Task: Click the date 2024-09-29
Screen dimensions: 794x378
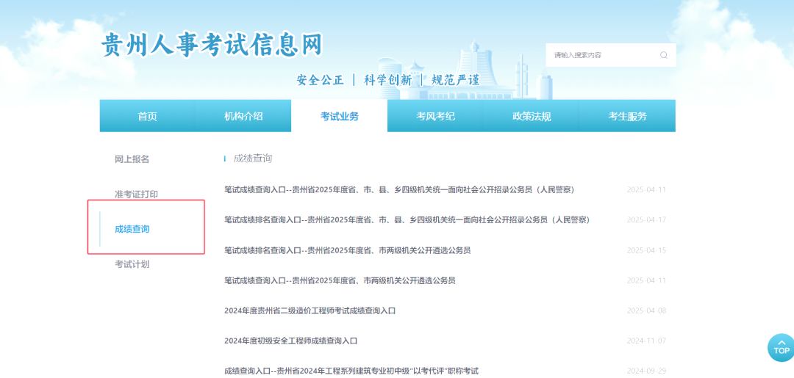Action: click(646, 371)
